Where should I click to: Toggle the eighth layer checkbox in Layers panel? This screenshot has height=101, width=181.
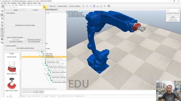(x=178, y=13)
